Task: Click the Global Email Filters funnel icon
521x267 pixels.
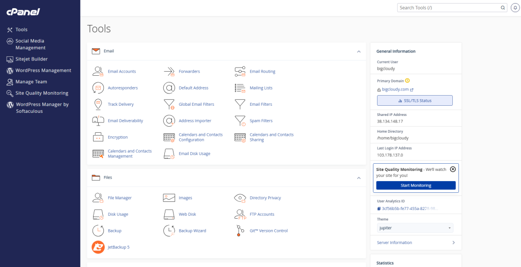Action: click(169, 104)
